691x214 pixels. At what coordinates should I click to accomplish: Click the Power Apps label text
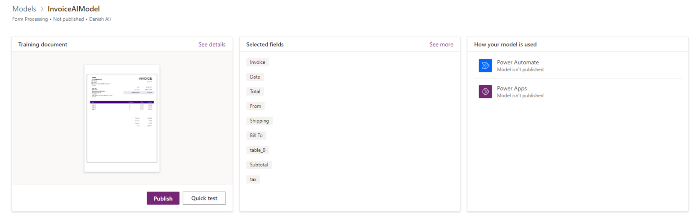(x=512, y=88)
